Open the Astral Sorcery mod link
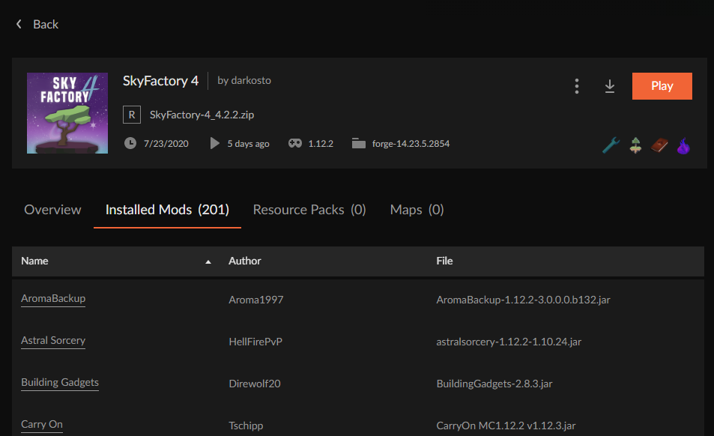The height and width of the screenshot is (436, 714). (x=53, y=340)
